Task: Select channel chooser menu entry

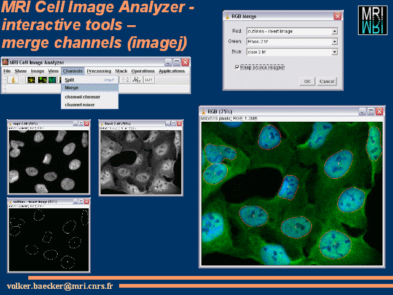Action: 90,97
